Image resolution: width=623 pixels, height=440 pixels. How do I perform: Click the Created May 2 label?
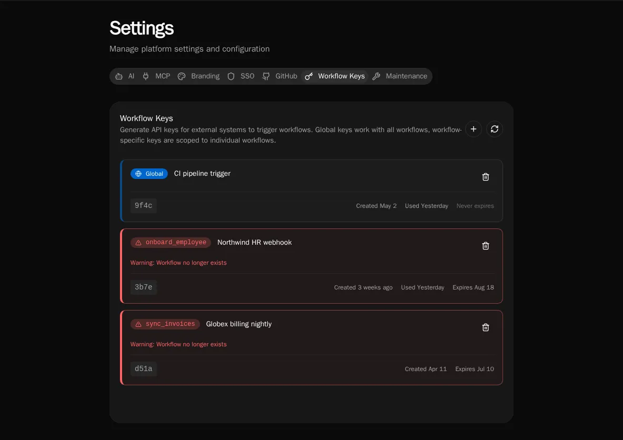click(x=376, y=206)
